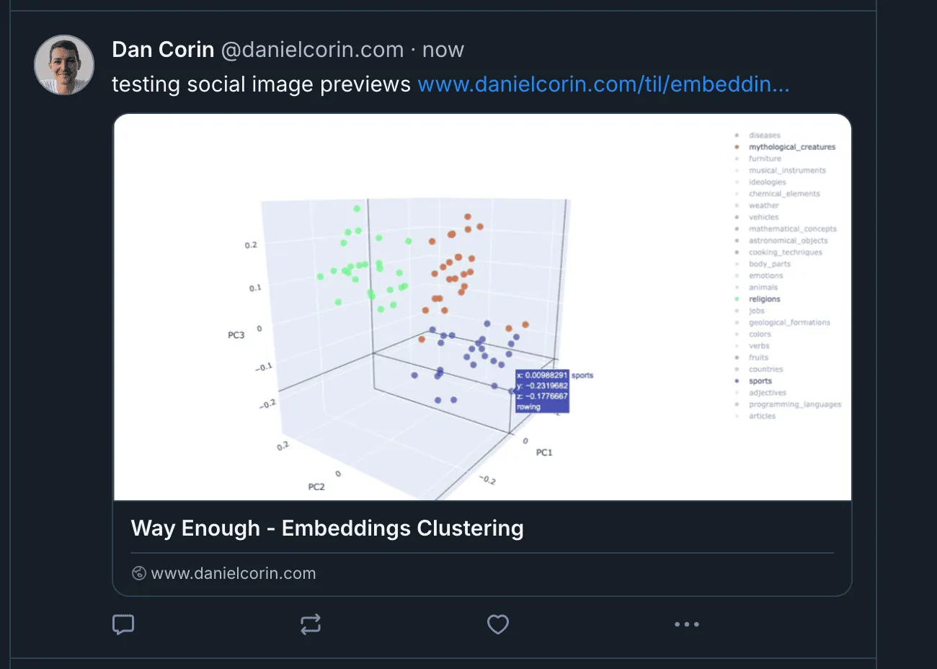Click the reply speech bubble icon
Screen dimensions: 937x669
[123, 624]
